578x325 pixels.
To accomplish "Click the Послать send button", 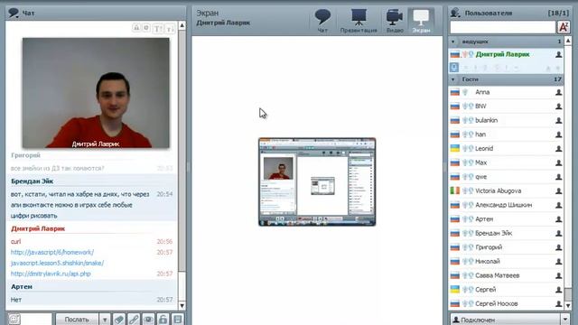I will (x=77, y=319).
